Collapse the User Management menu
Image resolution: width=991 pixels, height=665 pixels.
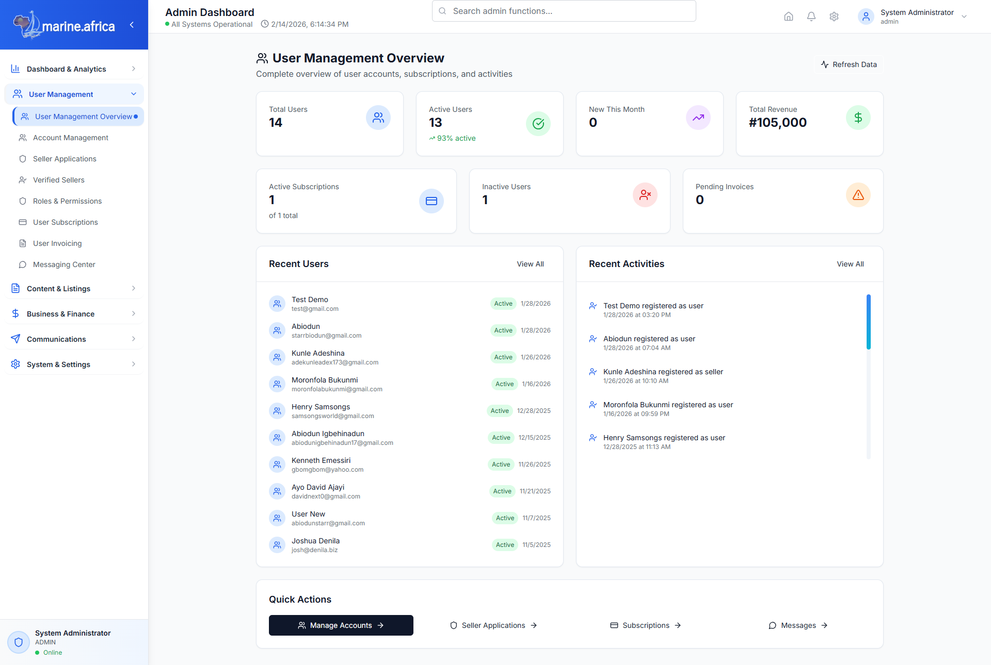[74, 94]
